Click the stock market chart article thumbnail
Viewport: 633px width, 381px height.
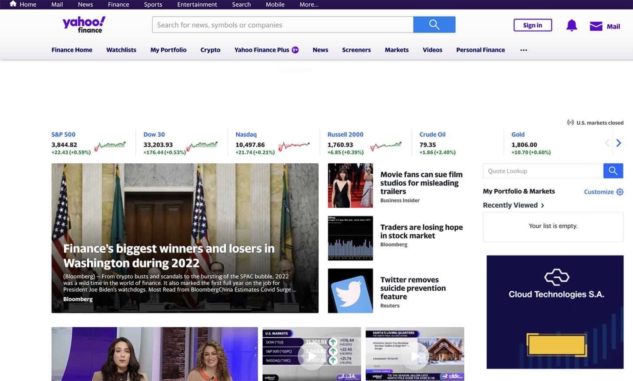(350, 238)
